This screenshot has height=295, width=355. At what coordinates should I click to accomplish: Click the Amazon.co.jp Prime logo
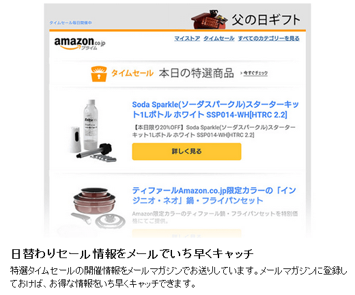point(80,43)
